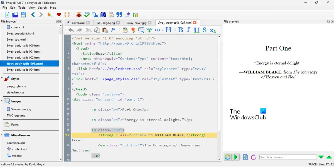The height and width of the screenshot is (167, 334).
Task: Click the split file at location icon
Action: [x=245, y=157]
